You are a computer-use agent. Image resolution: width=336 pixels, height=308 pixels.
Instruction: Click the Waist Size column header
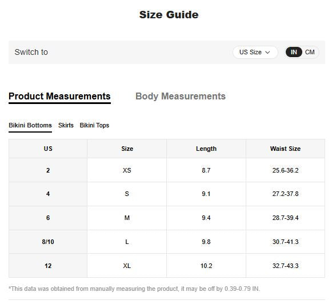click(285, 149)
